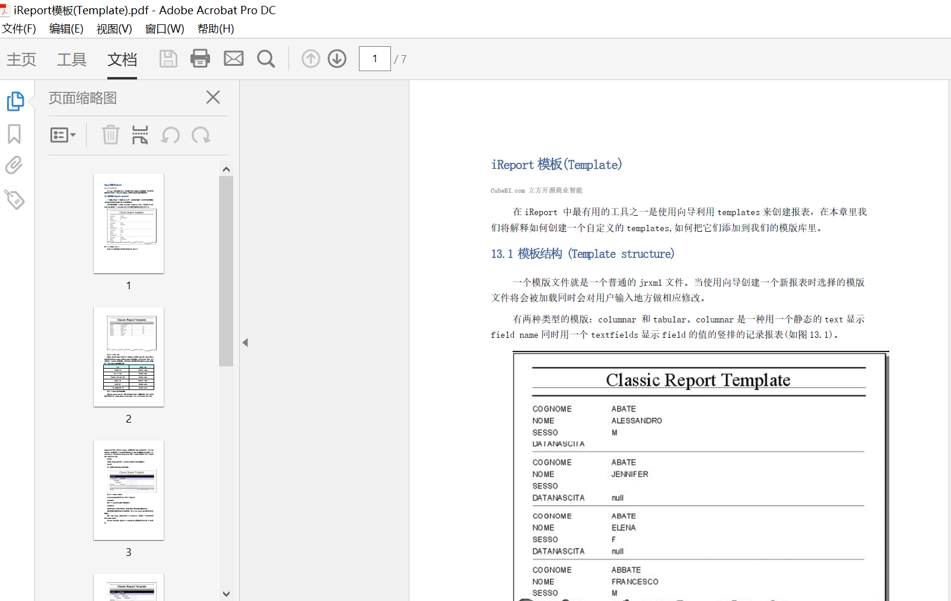
Task: Click thumbnails scrollbar up arrow
Action: click(x=226, y=170)
